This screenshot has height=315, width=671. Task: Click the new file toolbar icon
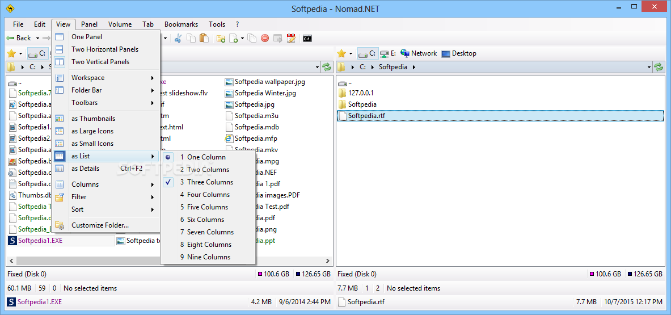(x=234, y=38)
